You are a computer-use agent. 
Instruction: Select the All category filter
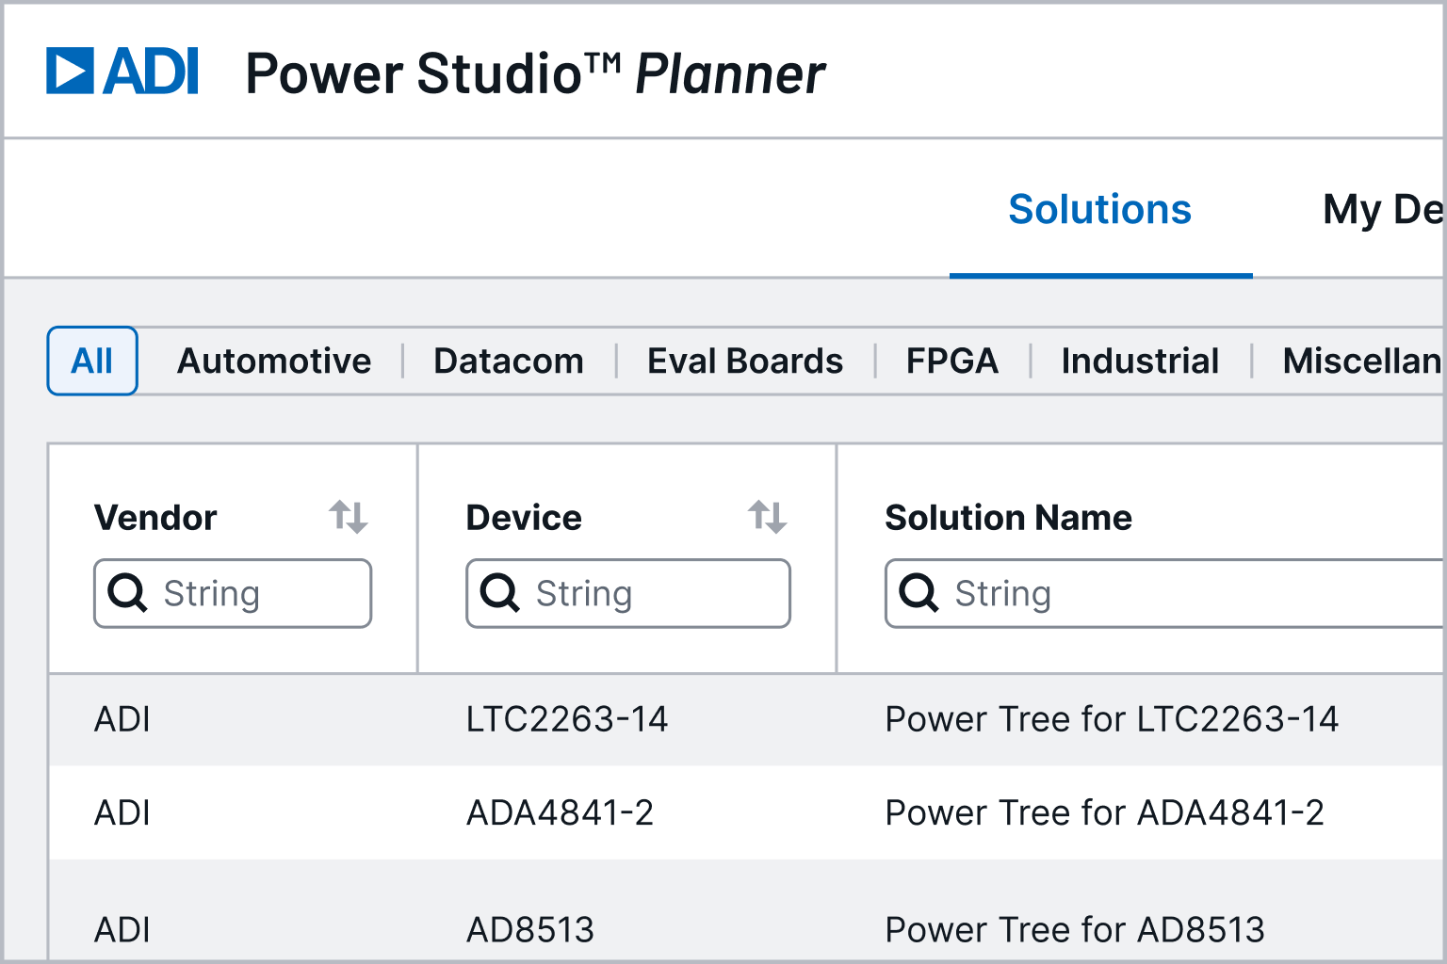click(91, 361)
